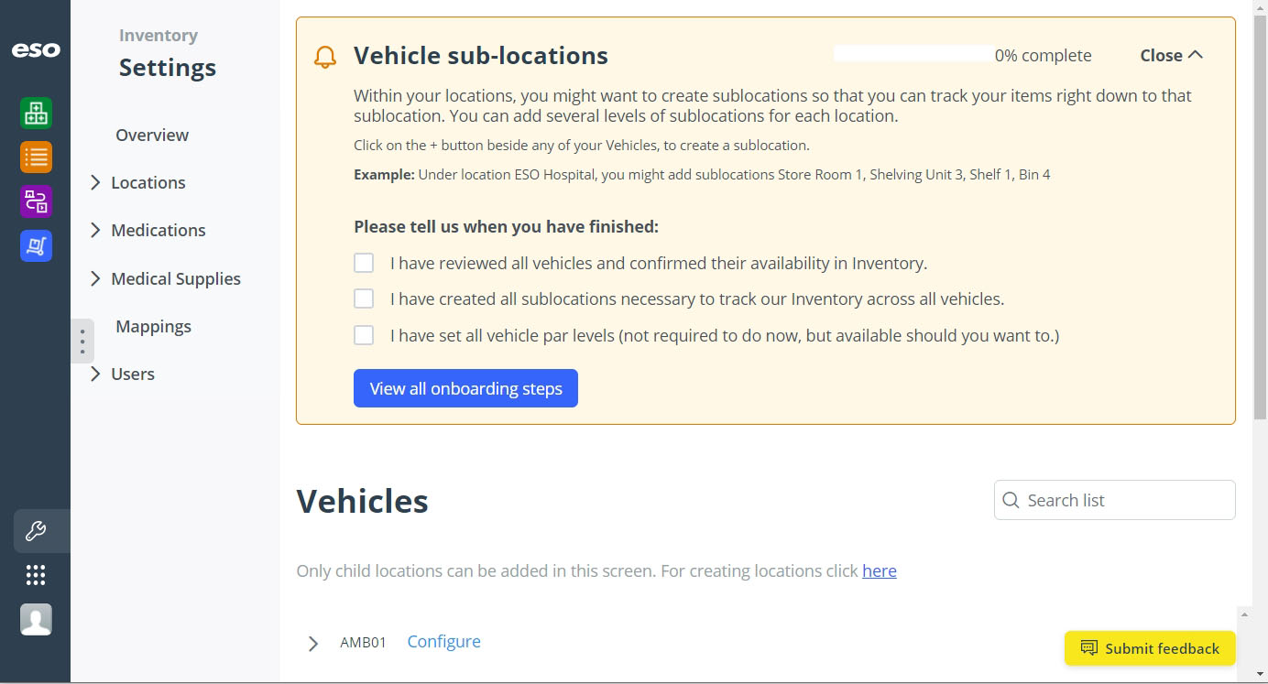The width and height of the screenshot is (1268, 684).
Task: Go to the Overview settings page
Action: coord(152,136)
